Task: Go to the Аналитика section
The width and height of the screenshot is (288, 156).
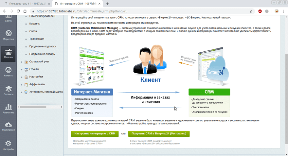Action: 9,109
